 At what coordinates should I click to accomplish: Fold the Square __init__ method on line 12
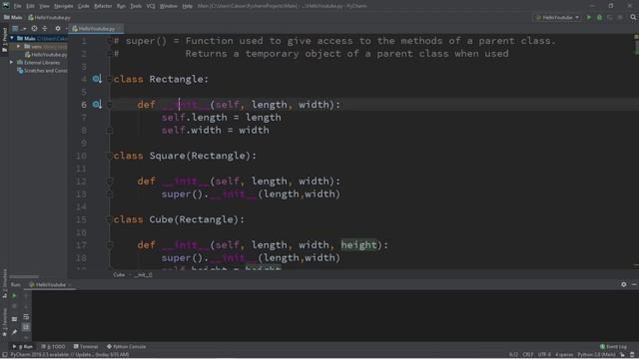[x=109, y=181]
